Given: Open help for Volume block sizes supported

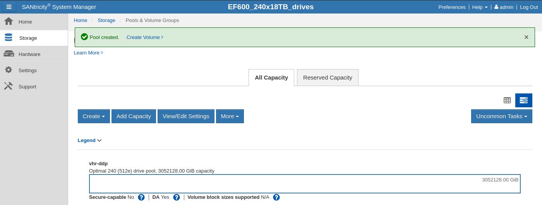Looking at the screenshot, I should pyautogui.click(x=276, y=197).
